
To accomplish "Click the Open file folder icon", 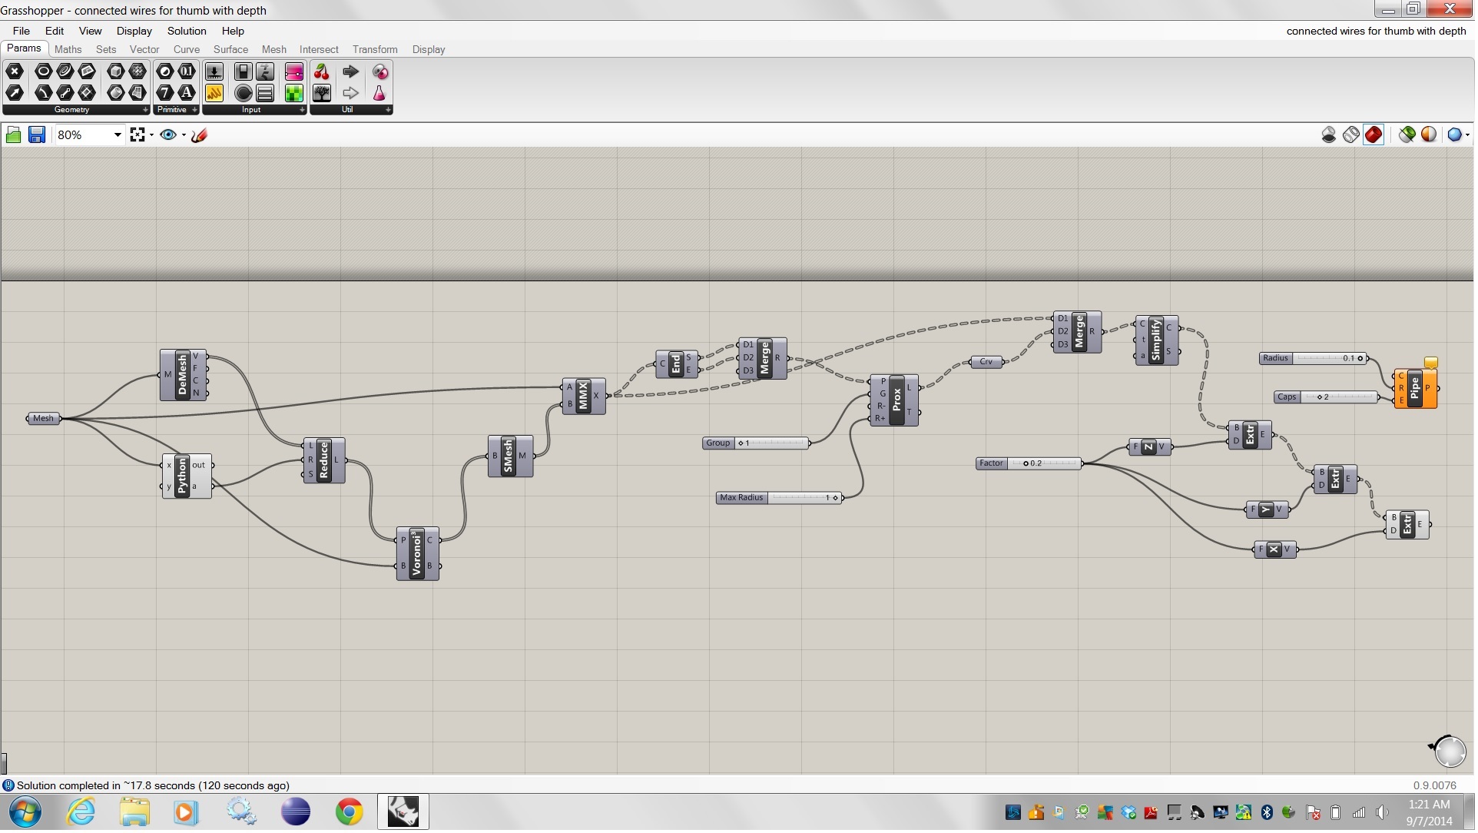I will click(13, 135).
